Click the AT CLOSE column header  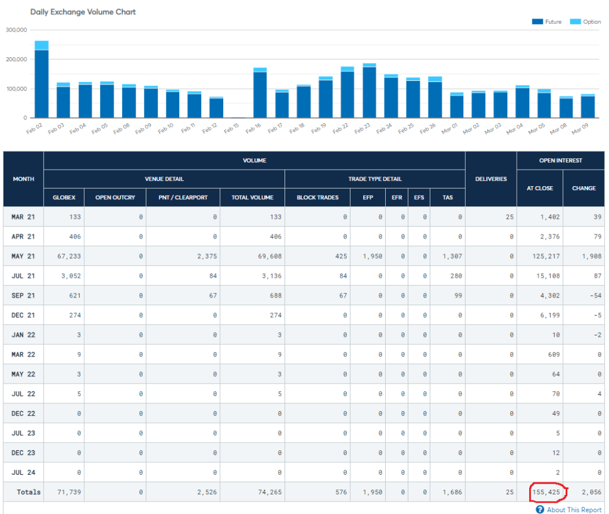click(x=539, y=188)
